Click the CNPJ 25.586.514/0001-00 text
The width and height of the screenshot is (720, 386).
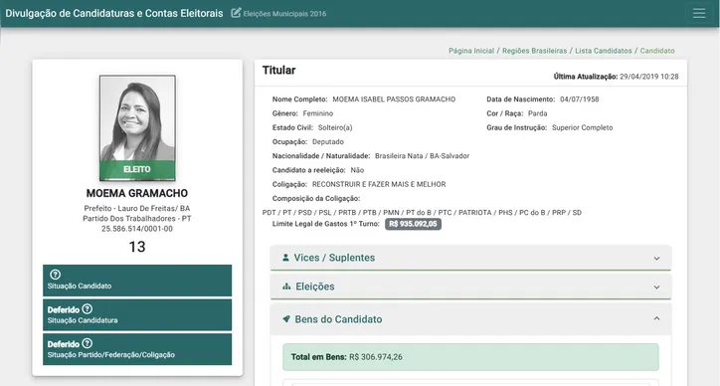pyautogui.click(x=137, y=229)
